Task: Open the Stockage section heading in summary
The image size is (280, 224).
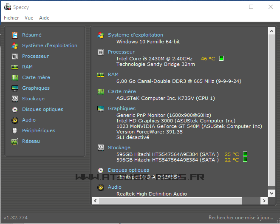Action: point(119,147)
